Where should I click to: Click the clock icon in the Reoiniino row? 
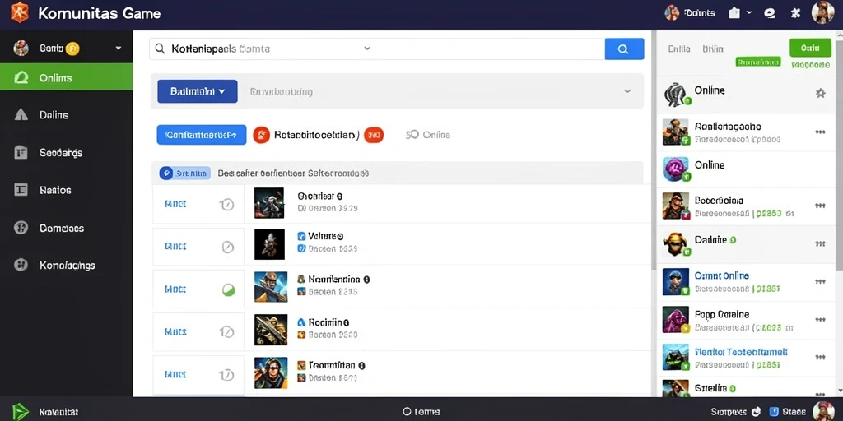pos(227,332)
